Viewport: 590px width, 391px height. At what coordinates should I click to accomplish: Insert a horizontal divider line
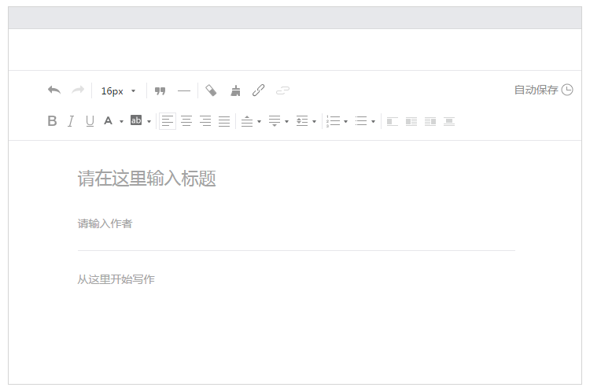click(184, 90)
